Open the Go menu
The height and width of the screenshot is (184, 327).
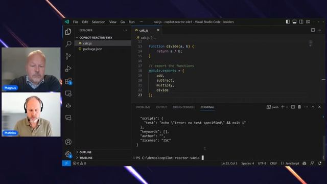coord(123,22)
